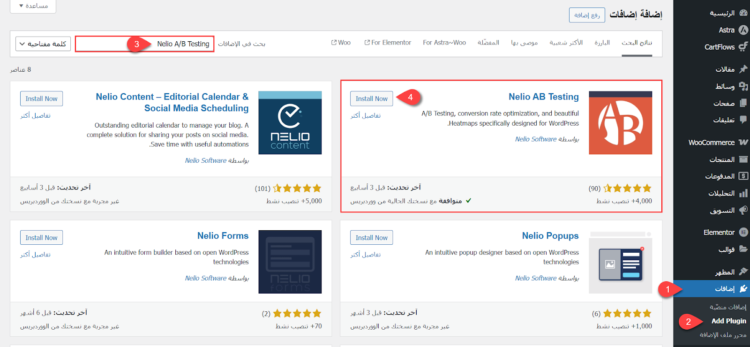This screenshot has height=347, width=750.
Task: Click the WooCommerce icon in sidebar
Action: coord(743,142)
